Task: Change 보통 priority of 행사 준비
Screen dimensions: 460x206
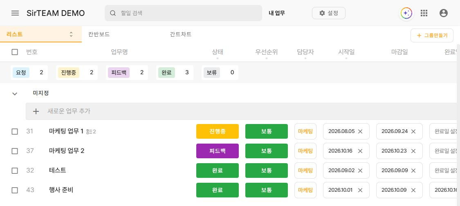Action: 266,190
